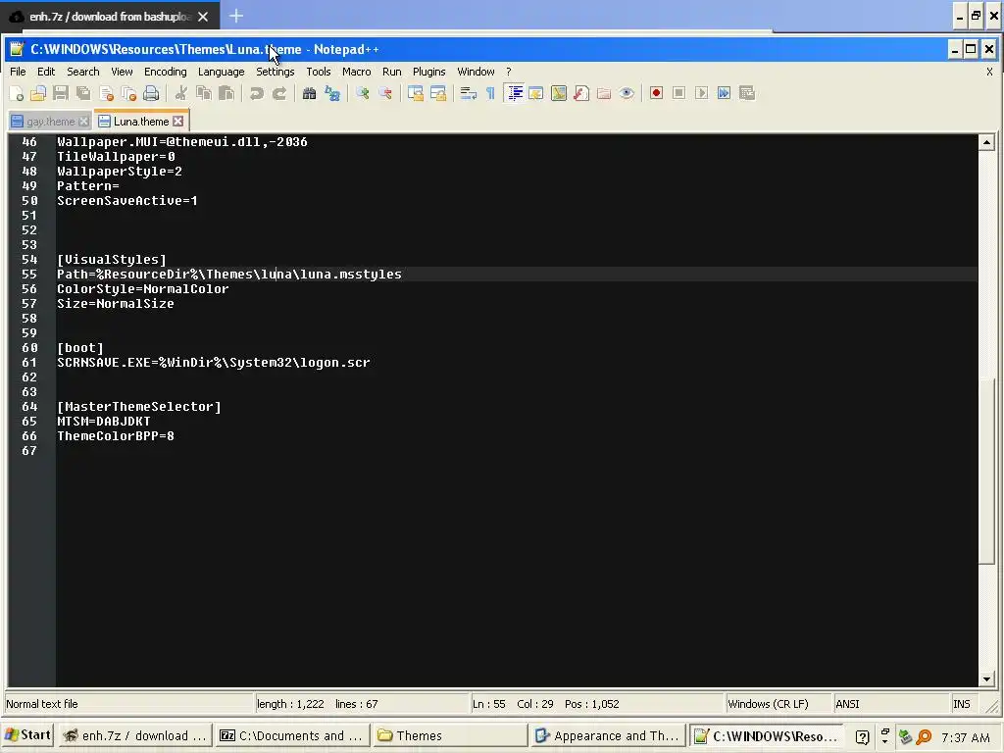Open the Edit menu
The height and width of the screenshot is (753, 1004).
tap(46, 72)
